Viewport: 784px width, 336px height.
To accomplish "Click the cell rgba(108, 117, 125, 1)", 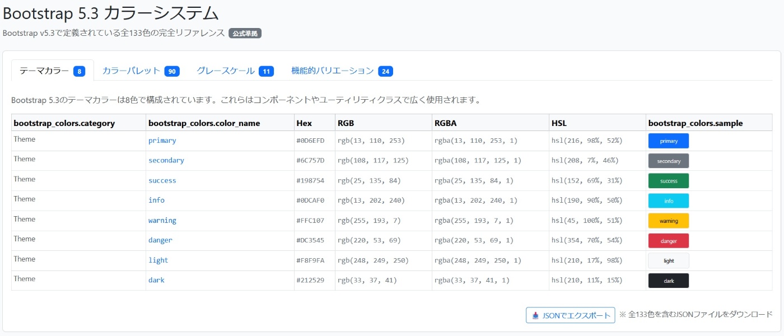I will pyautogui.click(x=491, y=161).
